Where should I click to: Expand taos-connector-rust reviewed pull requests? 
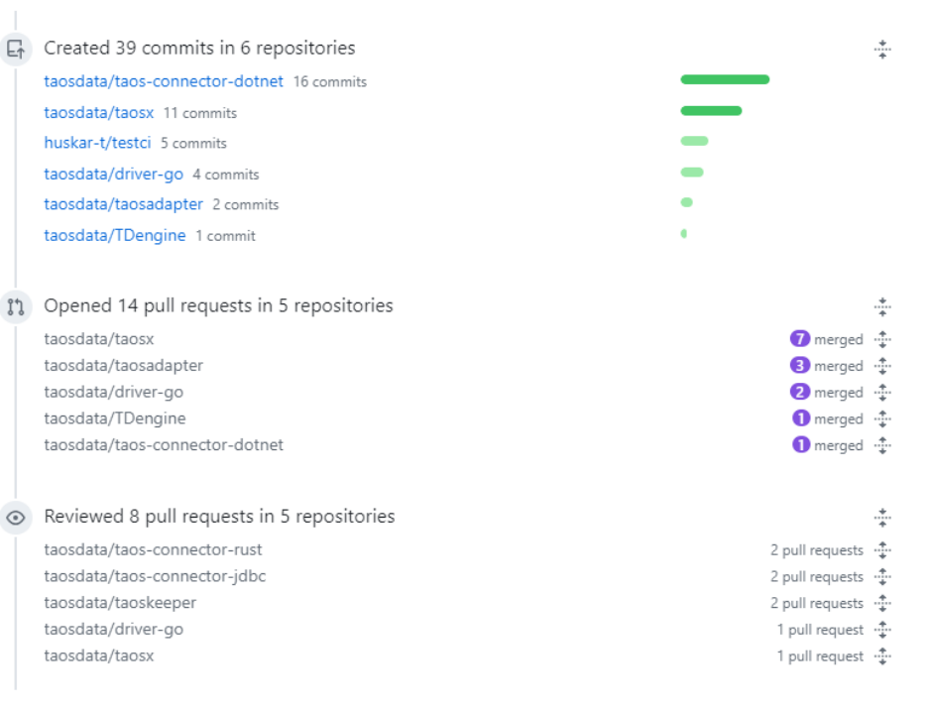click(882, 550)
